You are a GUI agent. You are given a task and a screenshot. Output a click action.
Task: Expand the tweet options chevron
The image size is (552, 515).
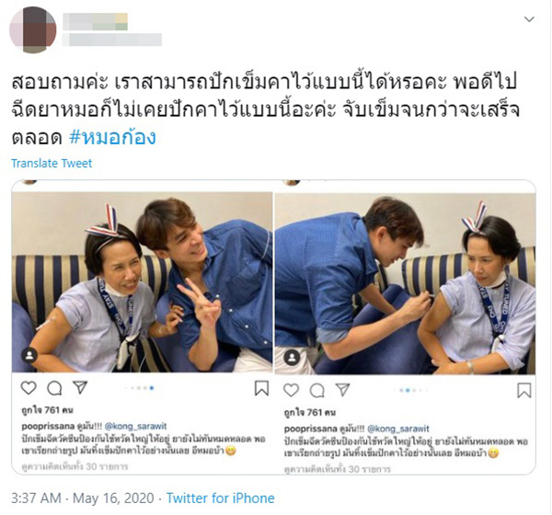coord(529,19)
